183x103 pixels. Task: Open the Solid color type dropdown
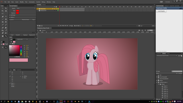(22, 39)
